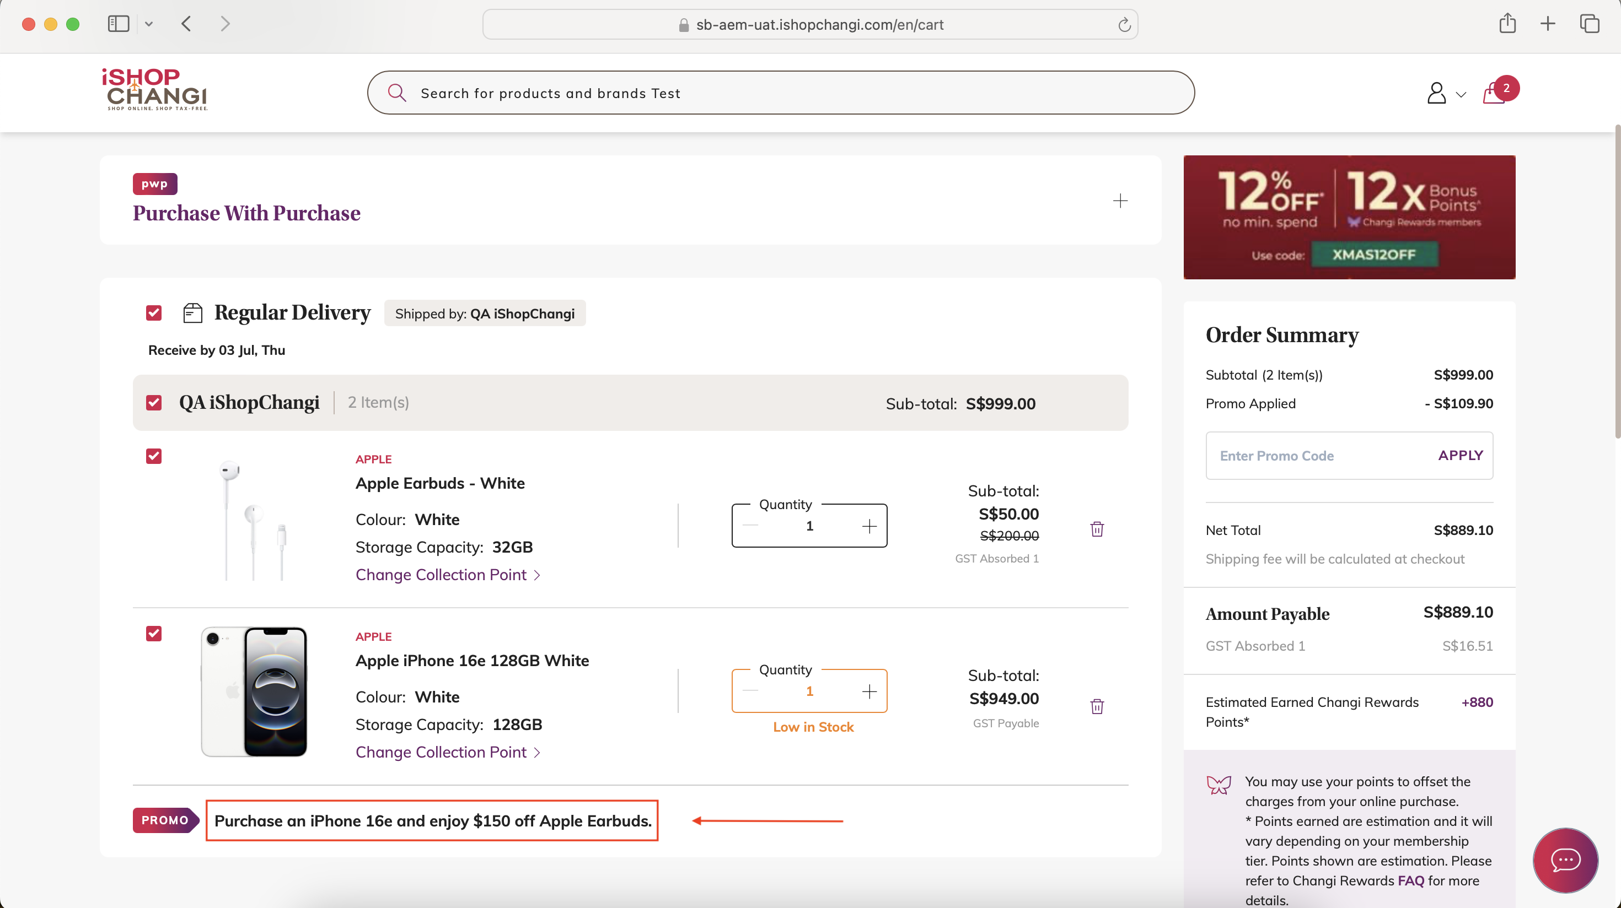
Task: Change Collection Point for iPhone 16e
Action: click(x=448, y=752)
